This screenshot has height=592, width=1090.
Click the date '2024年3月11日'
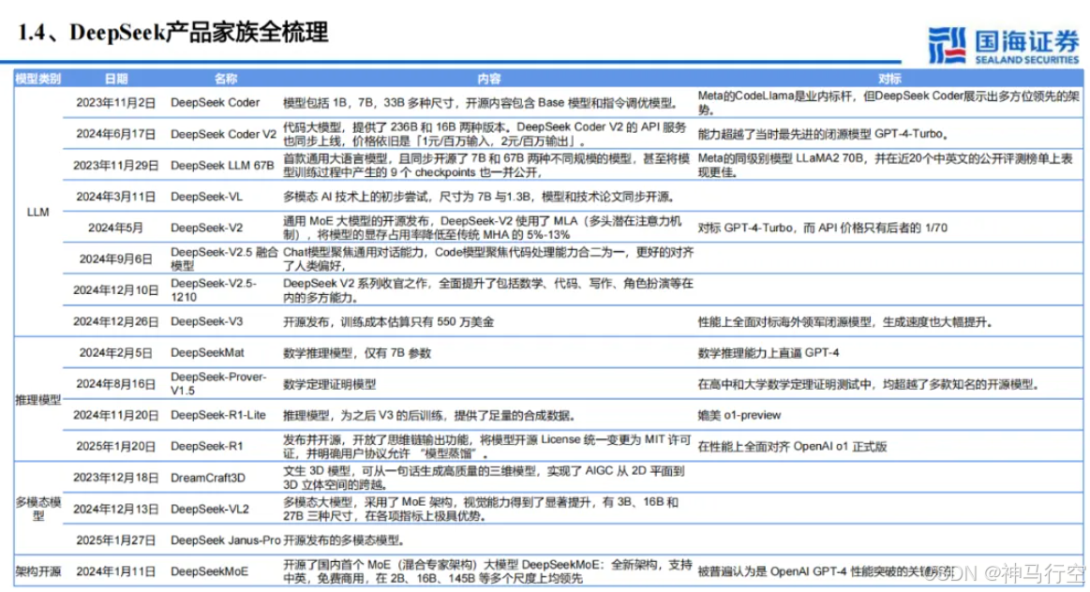(x=116, y=197)
